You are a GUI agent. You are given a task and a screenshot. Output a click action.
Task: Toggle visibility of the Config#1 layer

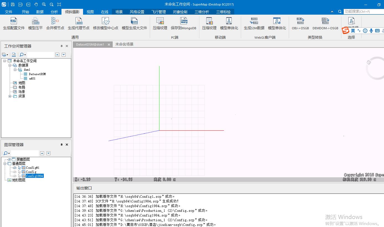tap(15, 168)
